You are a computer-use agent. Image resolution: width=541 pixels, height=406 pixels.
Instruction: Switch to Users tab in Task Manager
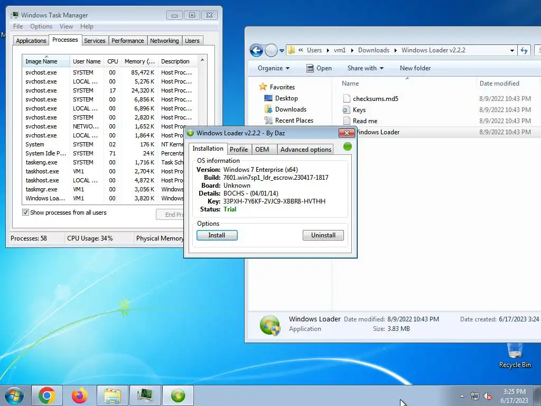pyautogui.click(x=192, y=41)
